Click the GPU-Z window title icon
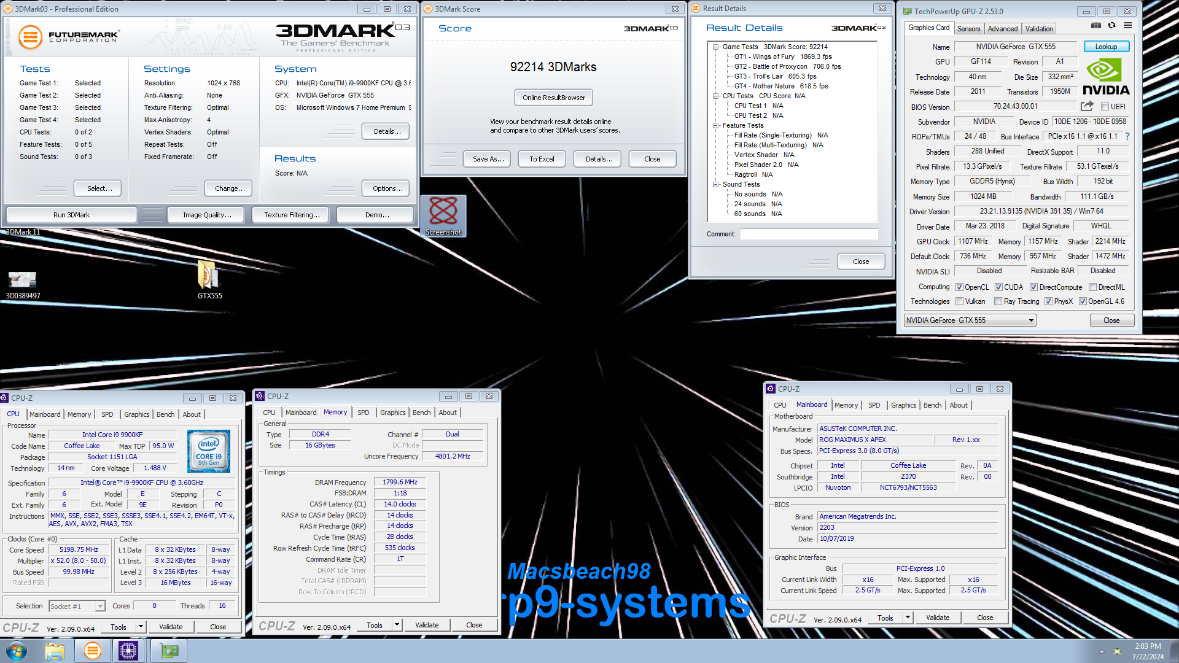This screenshot has width=1179, height=663. [x=908, y=11]
